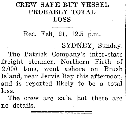Click Patrick Company's in first sentence
This screenshot has width=126, height=114.
pos(55,54)
